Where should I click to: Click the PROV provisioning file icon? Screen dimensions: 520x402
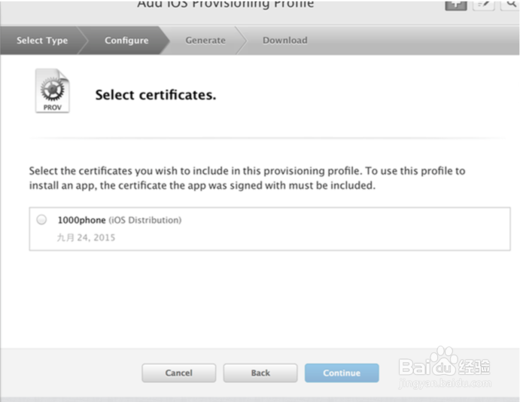coord(52,91)
